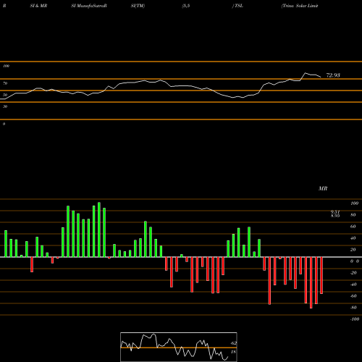Click the SI & MR header label
The width and height of the screenshot is (362, 362).
coord(38,6)
